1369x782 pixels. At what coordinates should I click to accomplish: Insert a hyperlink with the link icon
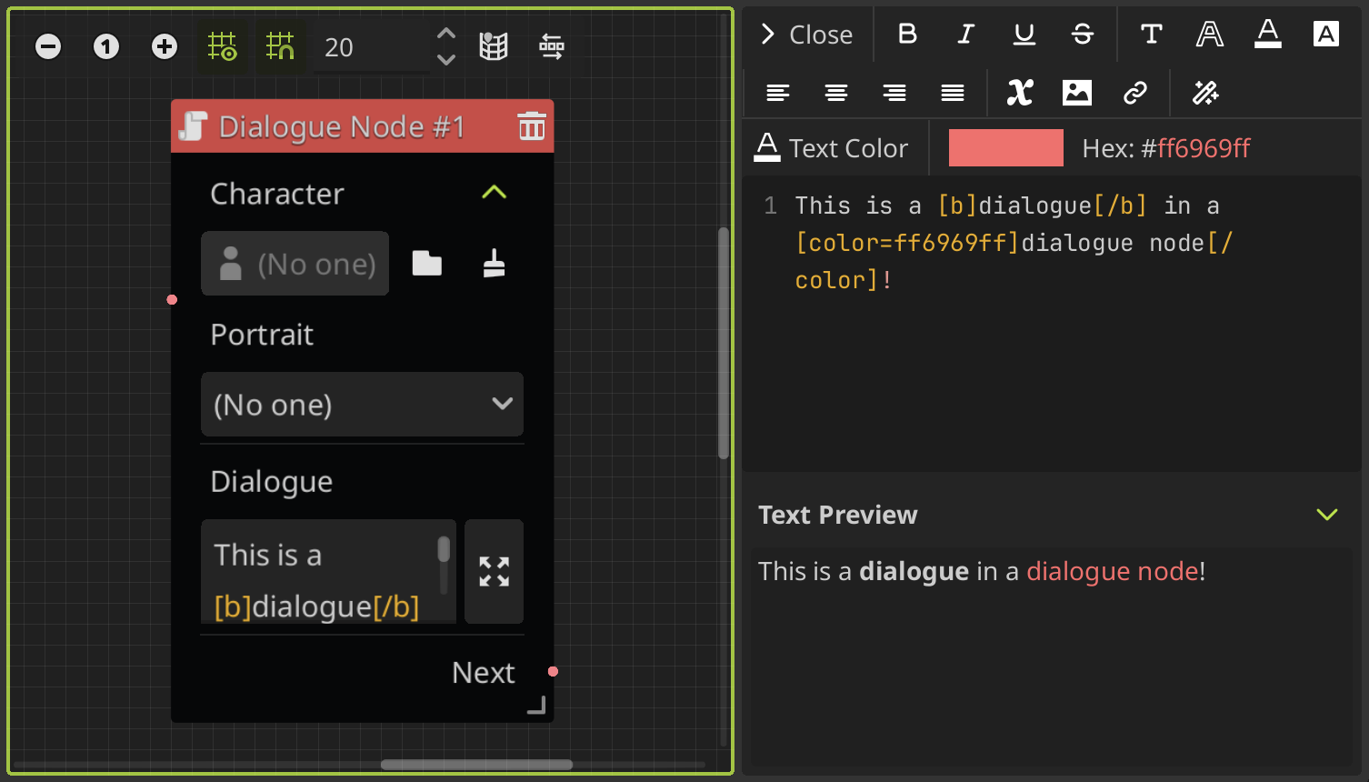pos(1135,93)
